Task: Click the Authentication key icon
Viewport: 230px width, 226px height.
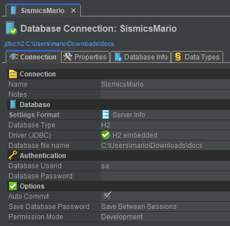Action: [12, 155]
